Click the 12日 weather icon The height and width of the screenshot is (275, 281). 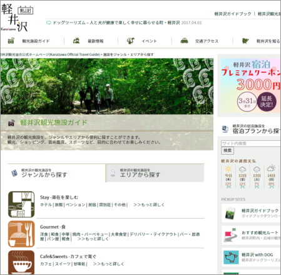pos(242,169)
